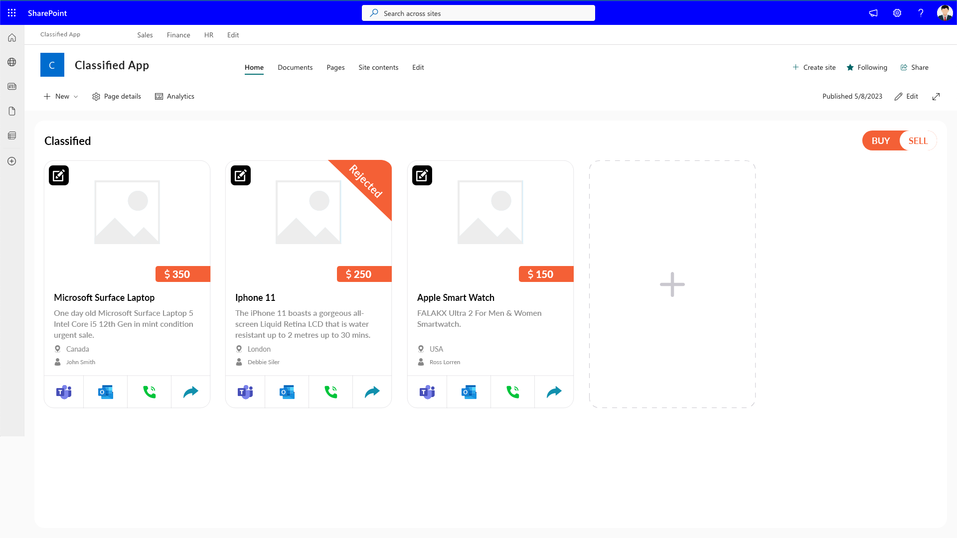Click the add new listing plus card
Image resolution: width=957 pixels, height=538 pixels.
pos(672,284)
